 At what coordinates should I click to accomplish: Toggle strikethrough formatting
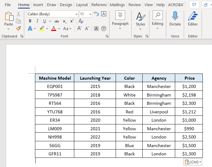(x=56, y=21)
